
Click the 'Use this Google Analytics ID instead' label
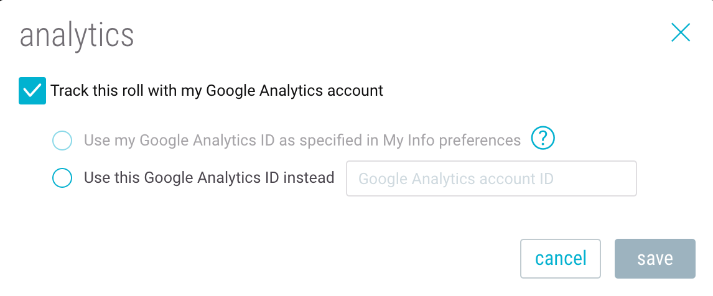point(209,177)
